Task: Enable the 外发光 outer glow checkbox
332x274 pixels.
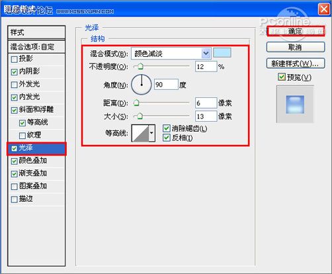Action: pyautogui.click(x=14, y=85)
